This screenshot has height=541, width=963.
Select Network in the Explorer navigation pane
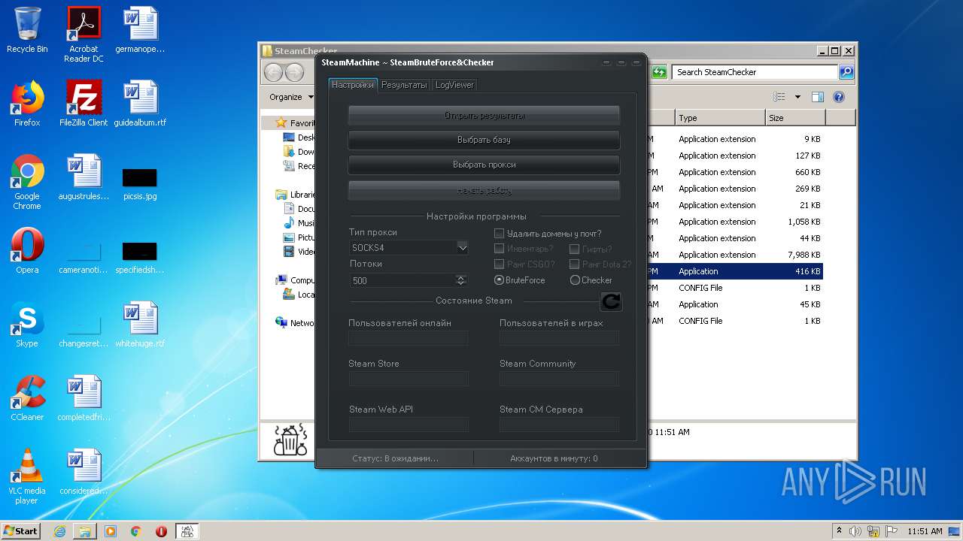(x=296, y=323)
